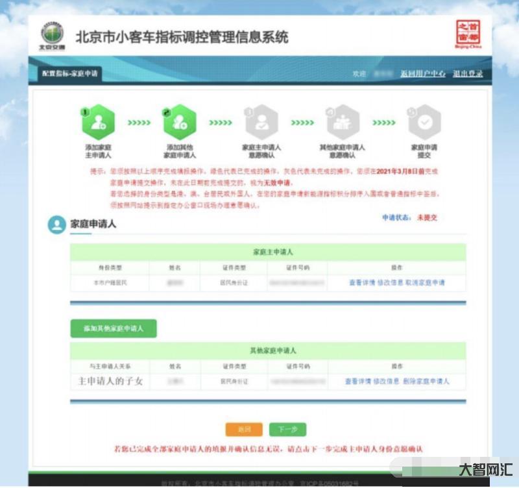Image resolution: width=519 pixels, height=488 pixels.
Task: Click 修改信息 for the main applicant
Action: click(x=389, y=283)
